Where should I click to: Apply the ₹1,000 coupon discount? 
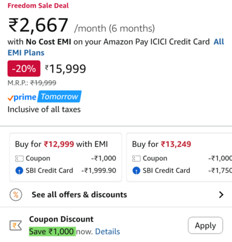(205, 225)
